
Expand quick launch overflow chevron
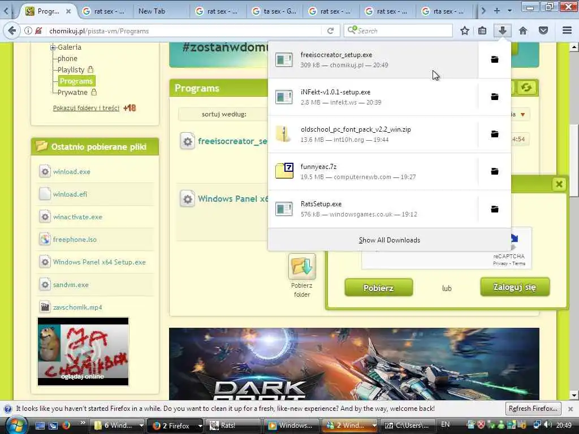coord(83,423)
